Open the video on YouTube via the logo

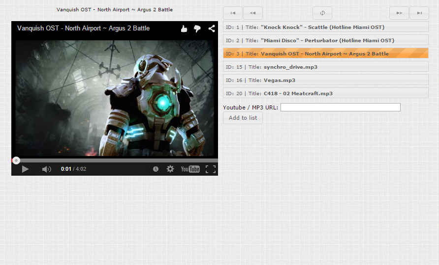[190, 169]
